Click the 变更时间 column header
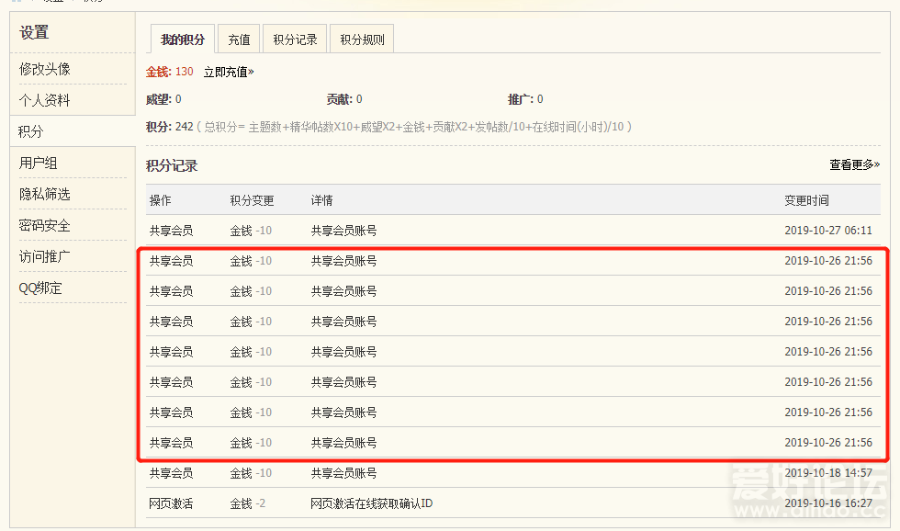 tap(806, 200)
